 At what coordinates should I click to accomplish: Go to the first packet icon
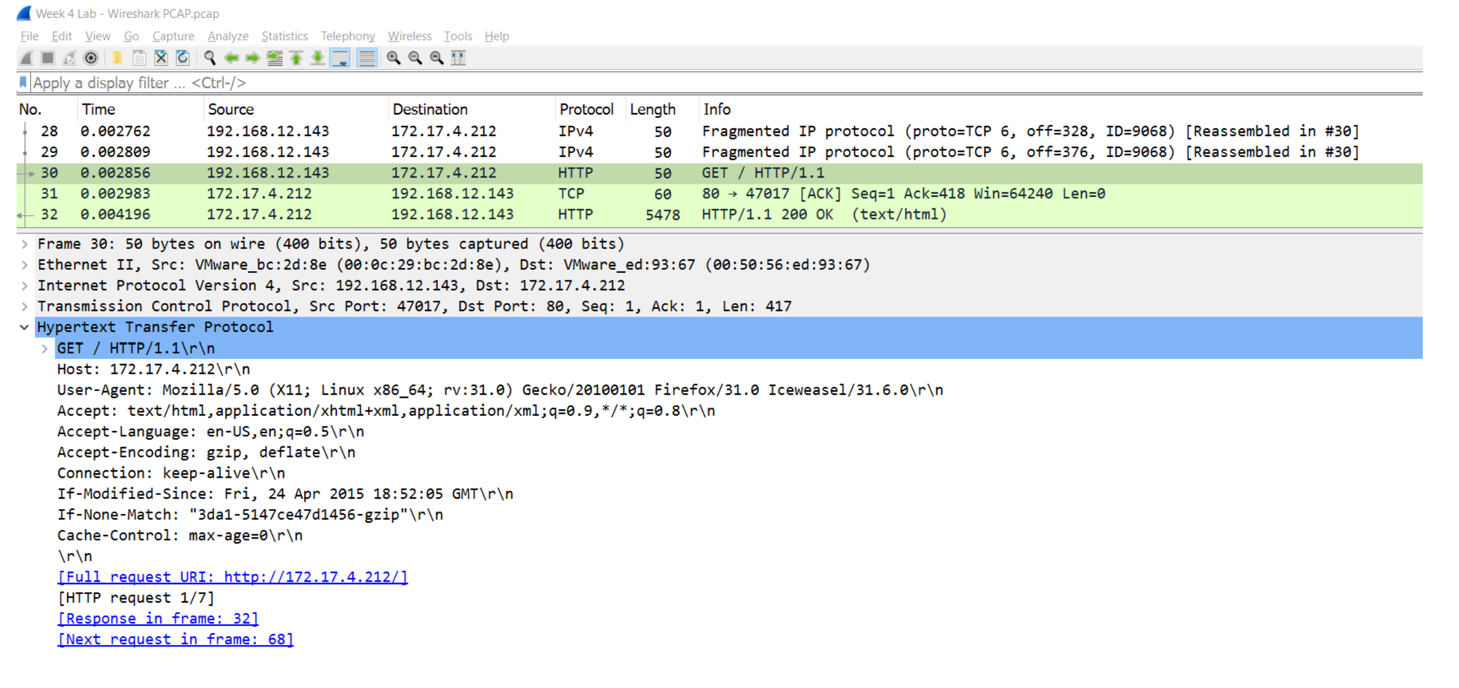(x=296, y=58)
